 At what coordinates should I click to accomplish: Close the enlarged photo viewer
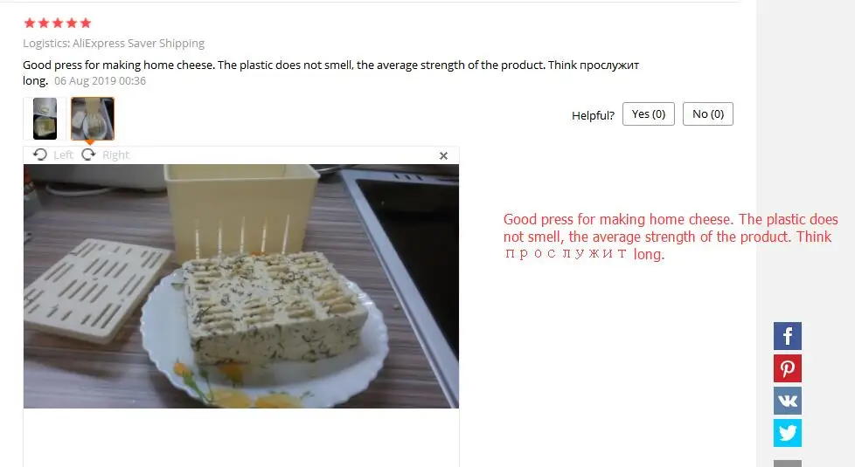tap(443, 156)
